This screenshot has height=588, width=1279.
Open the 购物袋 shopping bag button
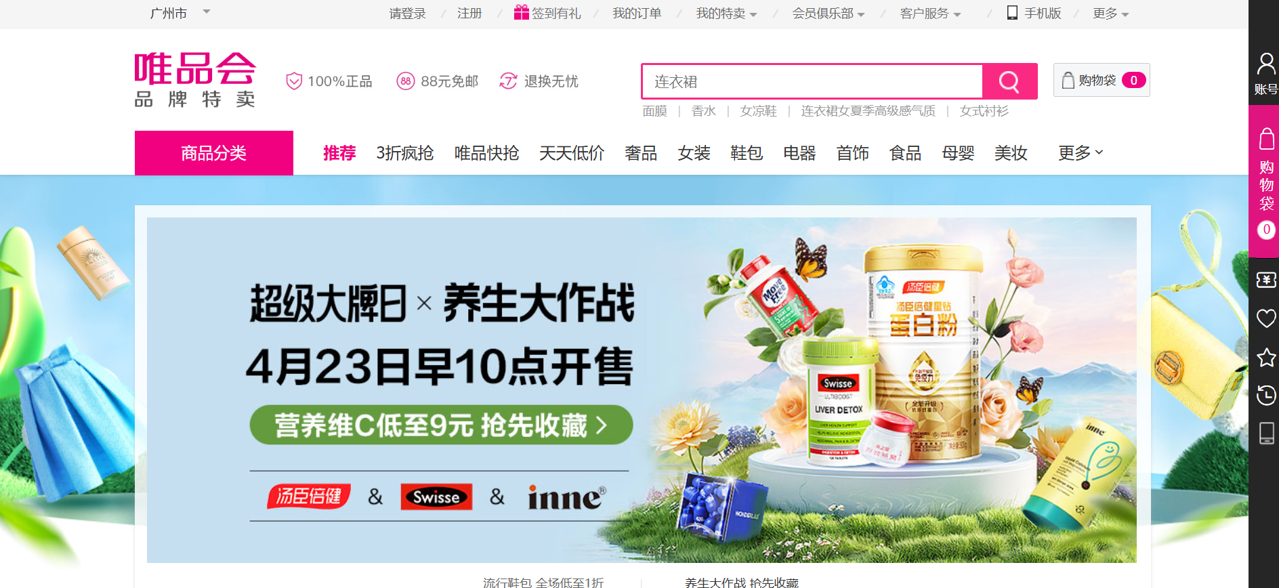pos(1102,80)
